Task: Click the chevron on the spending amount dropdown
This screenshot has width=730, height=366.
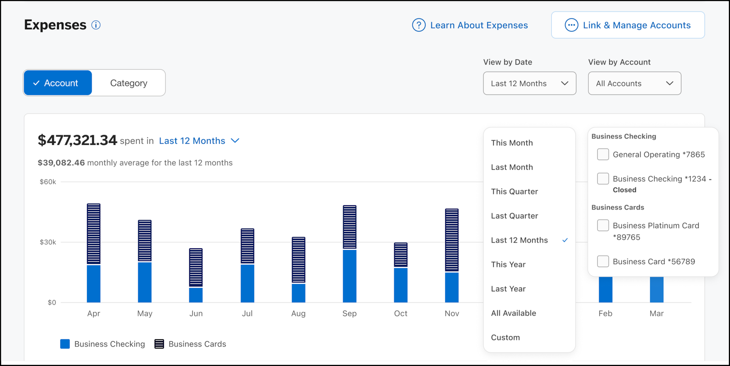Action: [x=235, y=141]
